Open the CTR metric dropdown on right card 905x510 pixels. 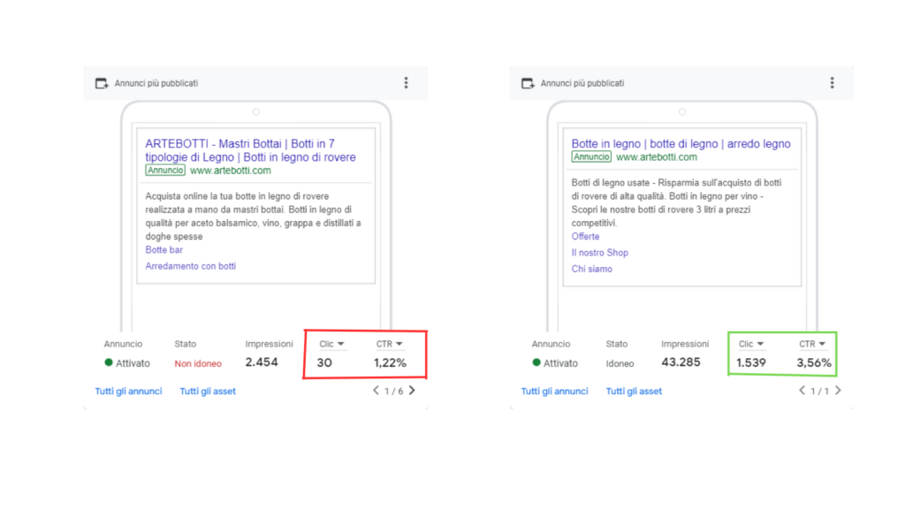click(812, 344)
